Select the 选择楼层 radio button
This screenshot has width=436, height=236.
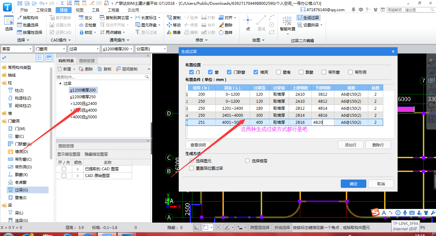click(247, 161)
